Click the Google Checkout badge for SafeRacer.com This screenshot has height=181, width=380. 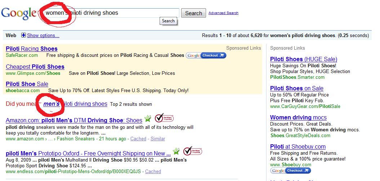(206, 55)
